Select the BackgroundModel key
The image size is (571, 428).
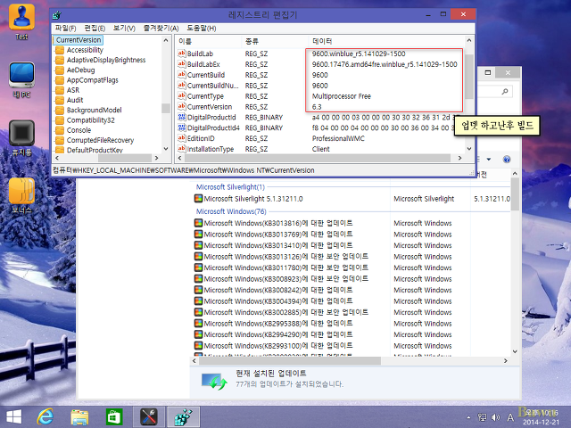[94, 111]
